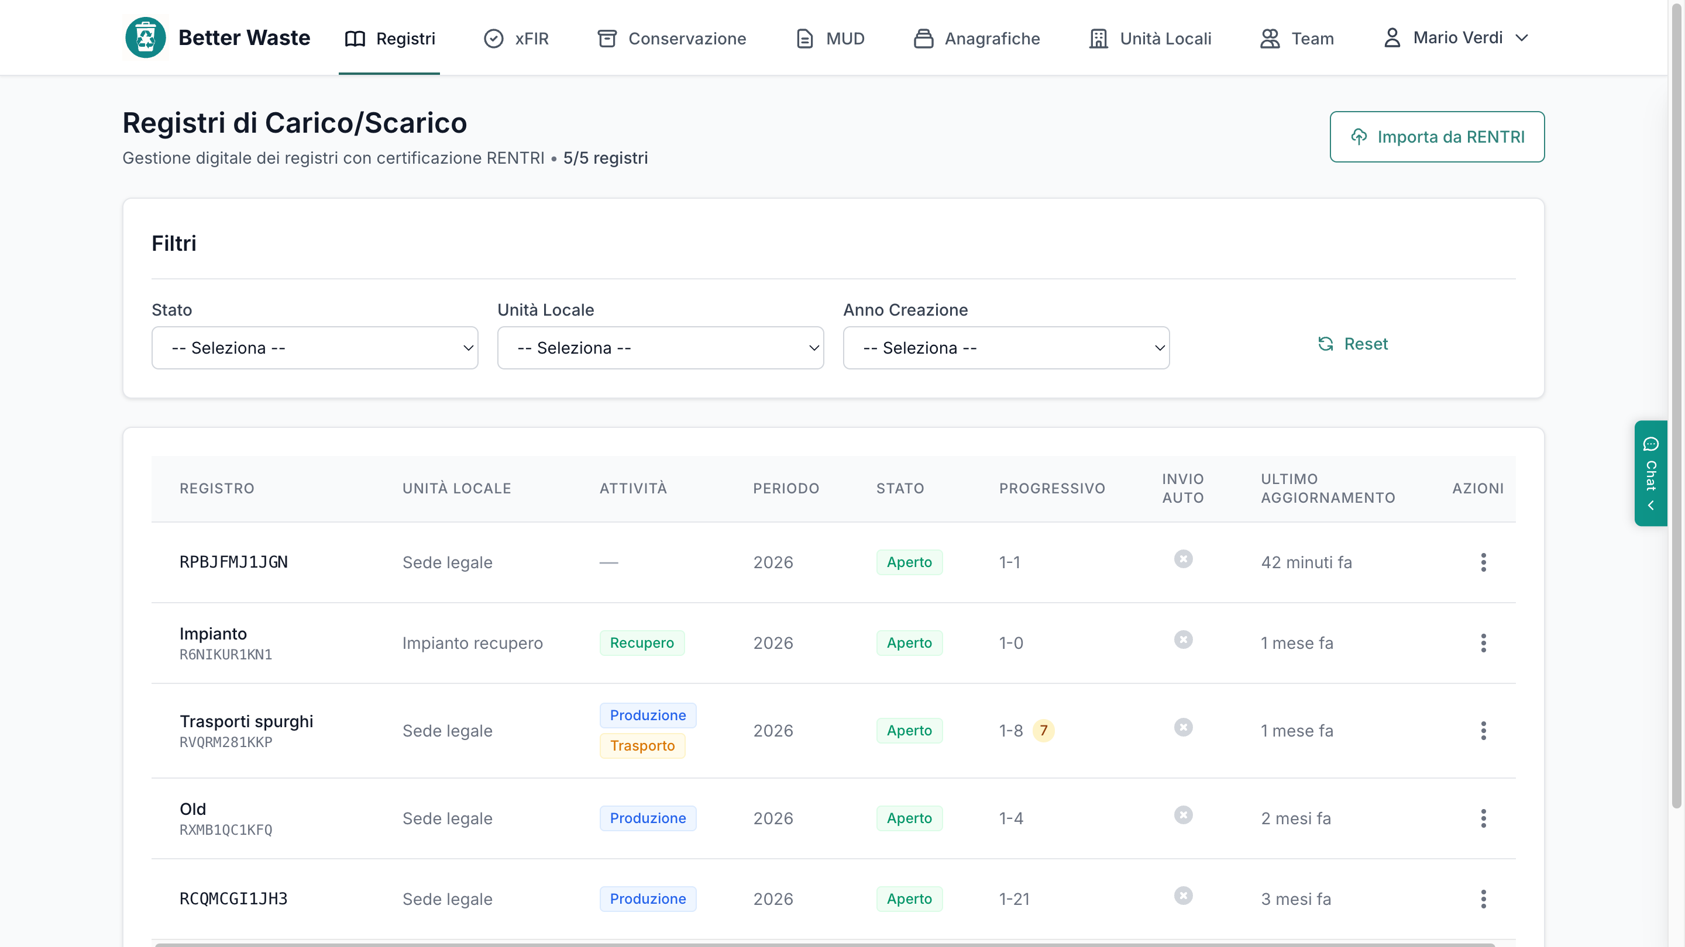Click Invio Auto status icon for RPBJFMJ1JGN
1685x947 pixels.
click(x=1182, y=559)
